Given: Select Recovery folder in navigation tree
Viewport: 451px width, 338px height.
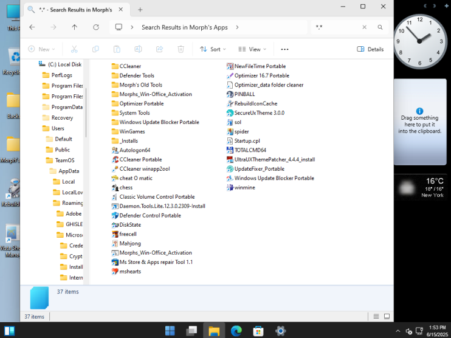Looking at the screenshot, I should click(x=58, y=118).
